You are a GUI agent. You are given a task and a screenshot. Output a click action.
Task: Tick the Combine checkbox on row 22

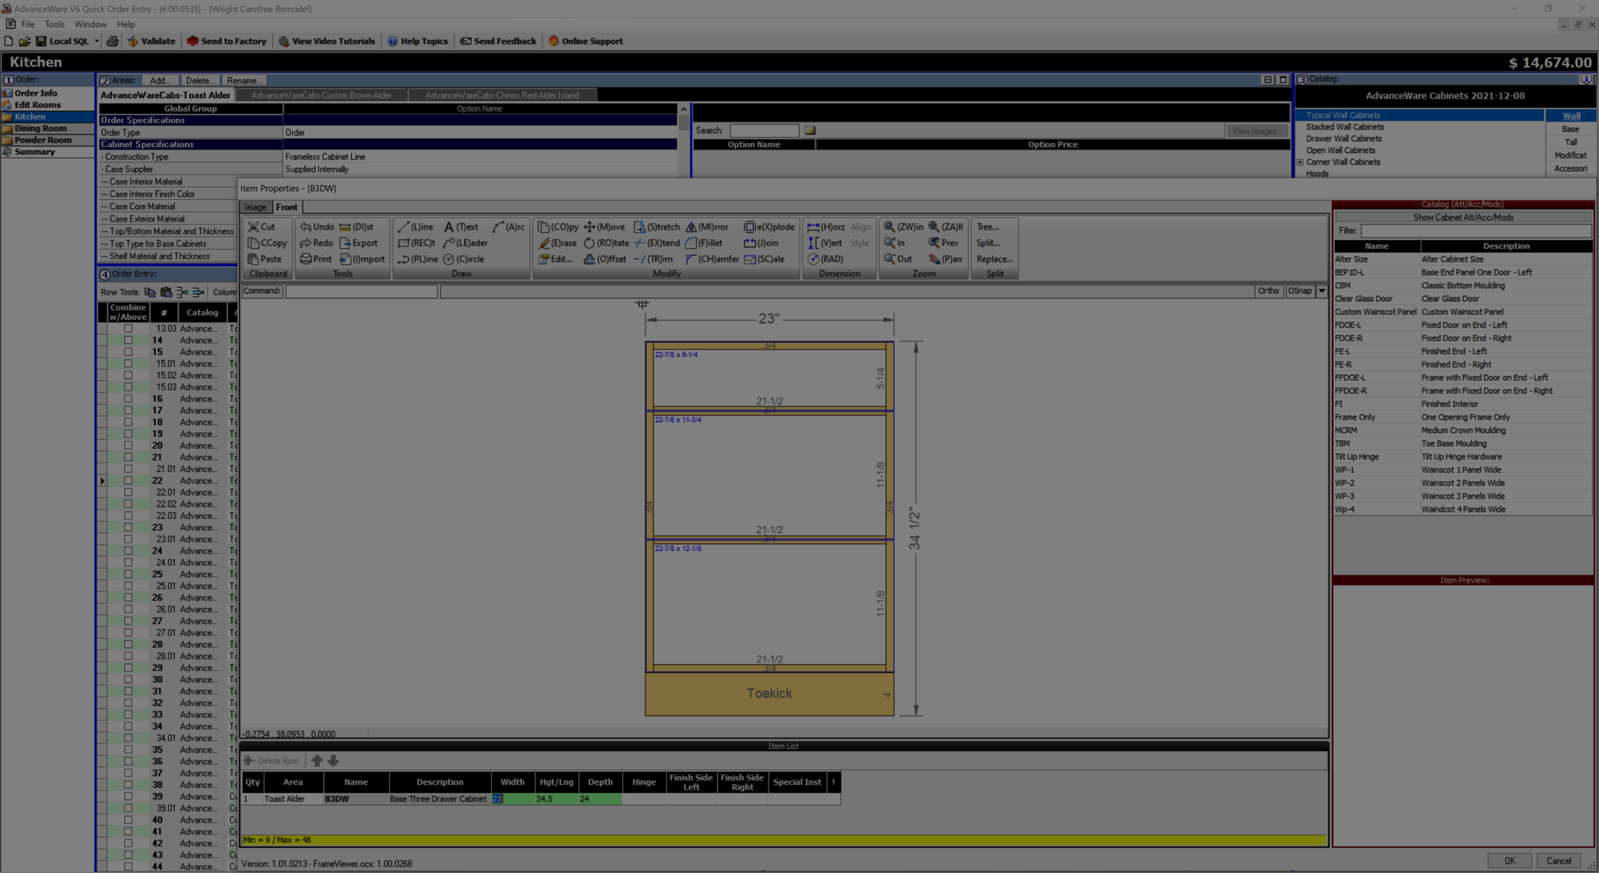(x=128, y=481)
